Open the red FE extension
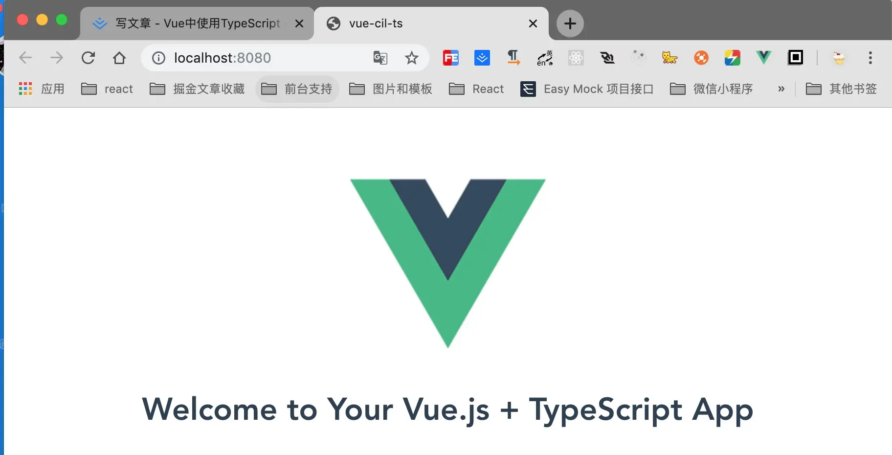This screenshot has width=892, height=455. pos(451,58)
